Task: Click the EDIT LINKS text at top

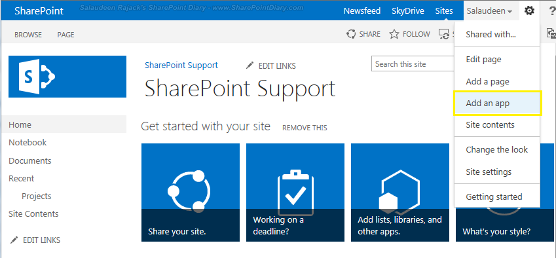Action: pyautogui.click(x=277, y=66)
